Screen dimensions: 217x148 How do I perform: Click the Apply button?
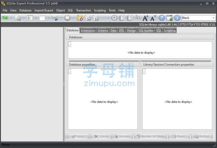coord(78,136)
